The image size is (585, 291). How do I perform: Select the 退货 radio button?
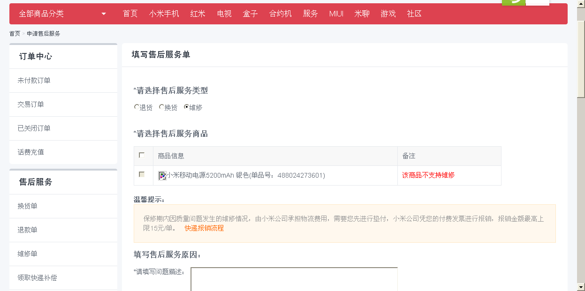click(137, 107)
